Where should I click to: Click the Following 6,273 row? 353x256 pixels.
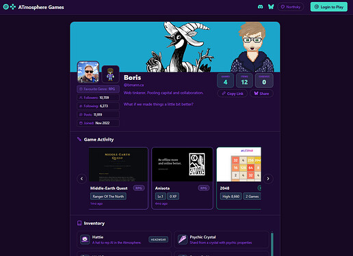(98, 106)
